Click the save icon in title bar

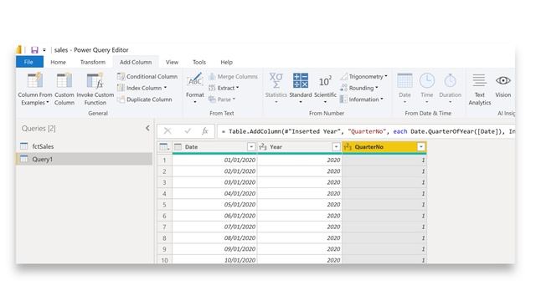(x=34, y=50)
